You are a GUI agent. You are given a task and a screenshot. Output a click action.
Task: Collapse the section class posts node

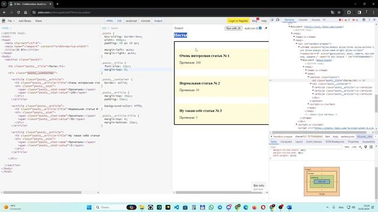[x=308, y=77]
